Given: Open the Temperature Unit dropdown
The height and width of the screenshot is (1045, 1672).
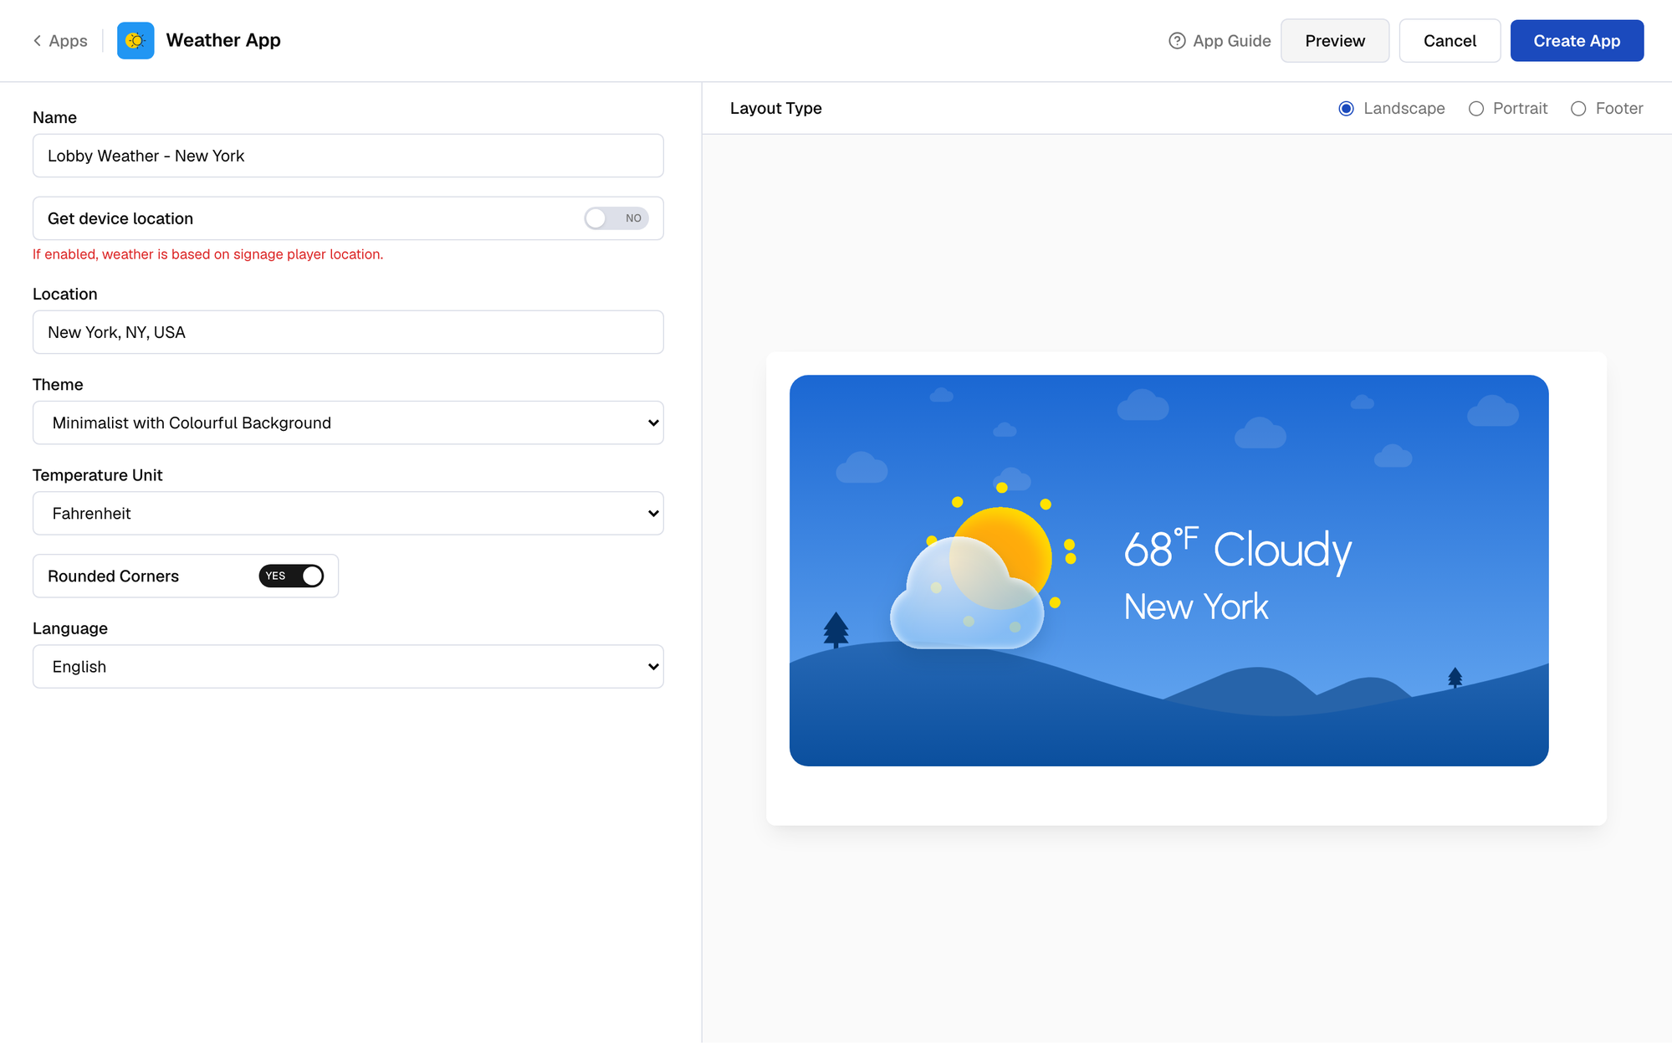Looking at the screenshot, I should coord(348,513).
